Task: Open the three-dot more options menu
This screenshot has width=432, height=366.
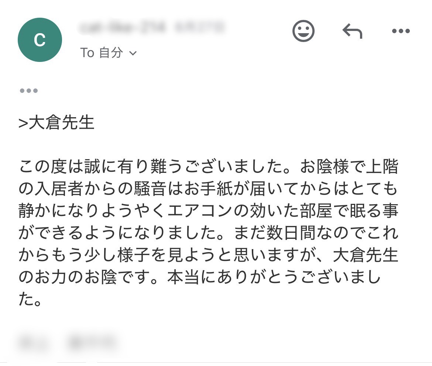Action: tap(401, 31)
